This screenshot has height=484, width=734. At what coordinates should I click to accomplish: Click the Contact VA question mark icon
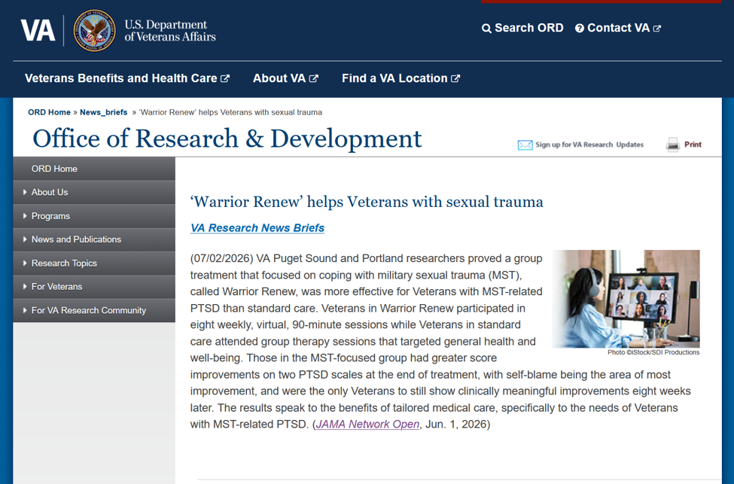coord(579,29)
